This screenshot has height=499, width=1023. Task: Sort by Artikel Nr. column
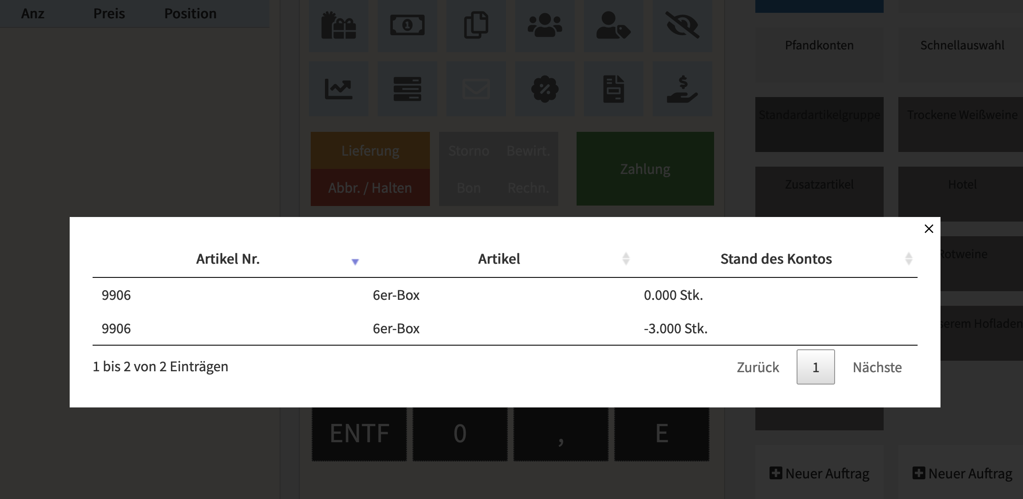pyautogui.click(x=228, y=259)
